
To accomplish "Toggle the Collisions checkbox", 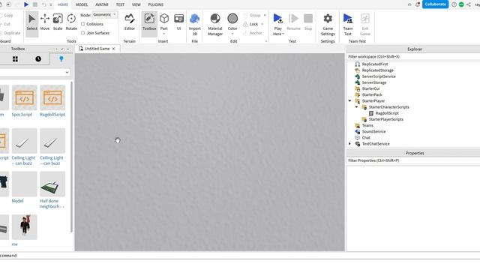I will click(83, 24).
